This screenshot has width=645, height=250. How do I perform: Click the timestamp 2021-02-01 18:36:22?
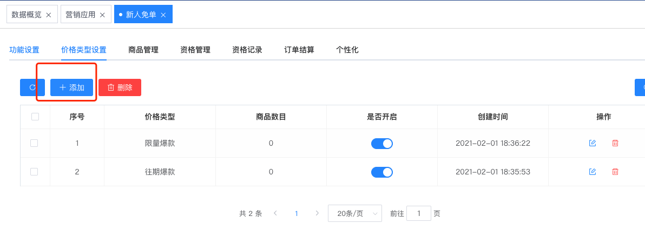pos(493,143)
